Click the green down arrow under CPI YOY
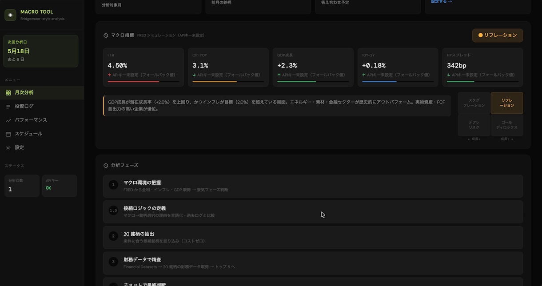Image resolution: width=542 pixels, height=286 pixels. (x=194, y=75)
